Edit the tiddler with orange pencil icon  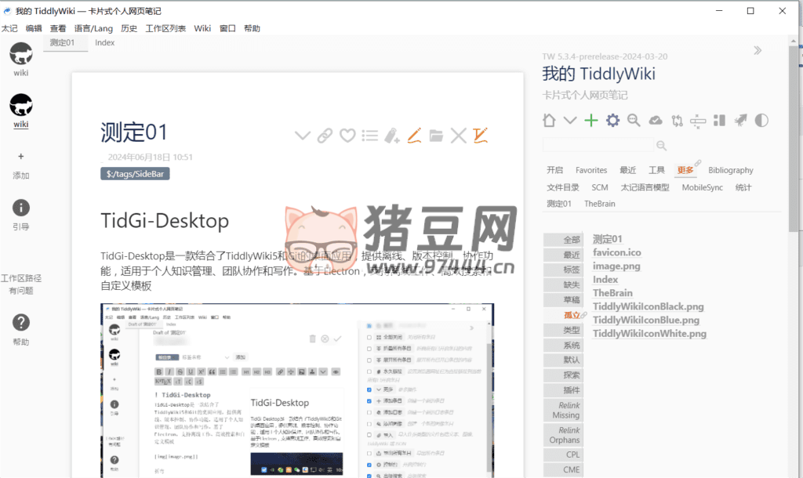(415, 136)
